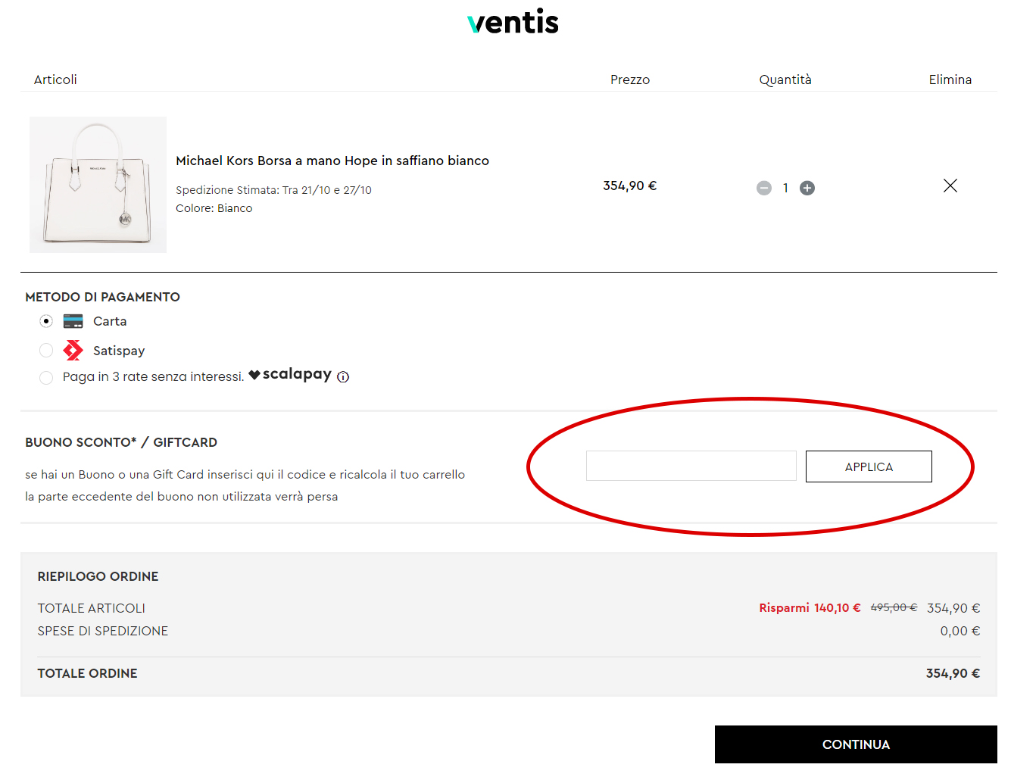Click the quantity value showing 1
This screenshot has width=1011, height=780.
pos(785,187)
